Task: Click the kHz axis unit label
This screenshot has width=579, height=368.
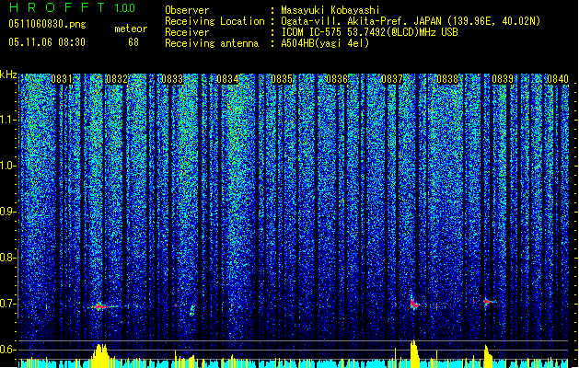Action: click(x=8, y=75)
